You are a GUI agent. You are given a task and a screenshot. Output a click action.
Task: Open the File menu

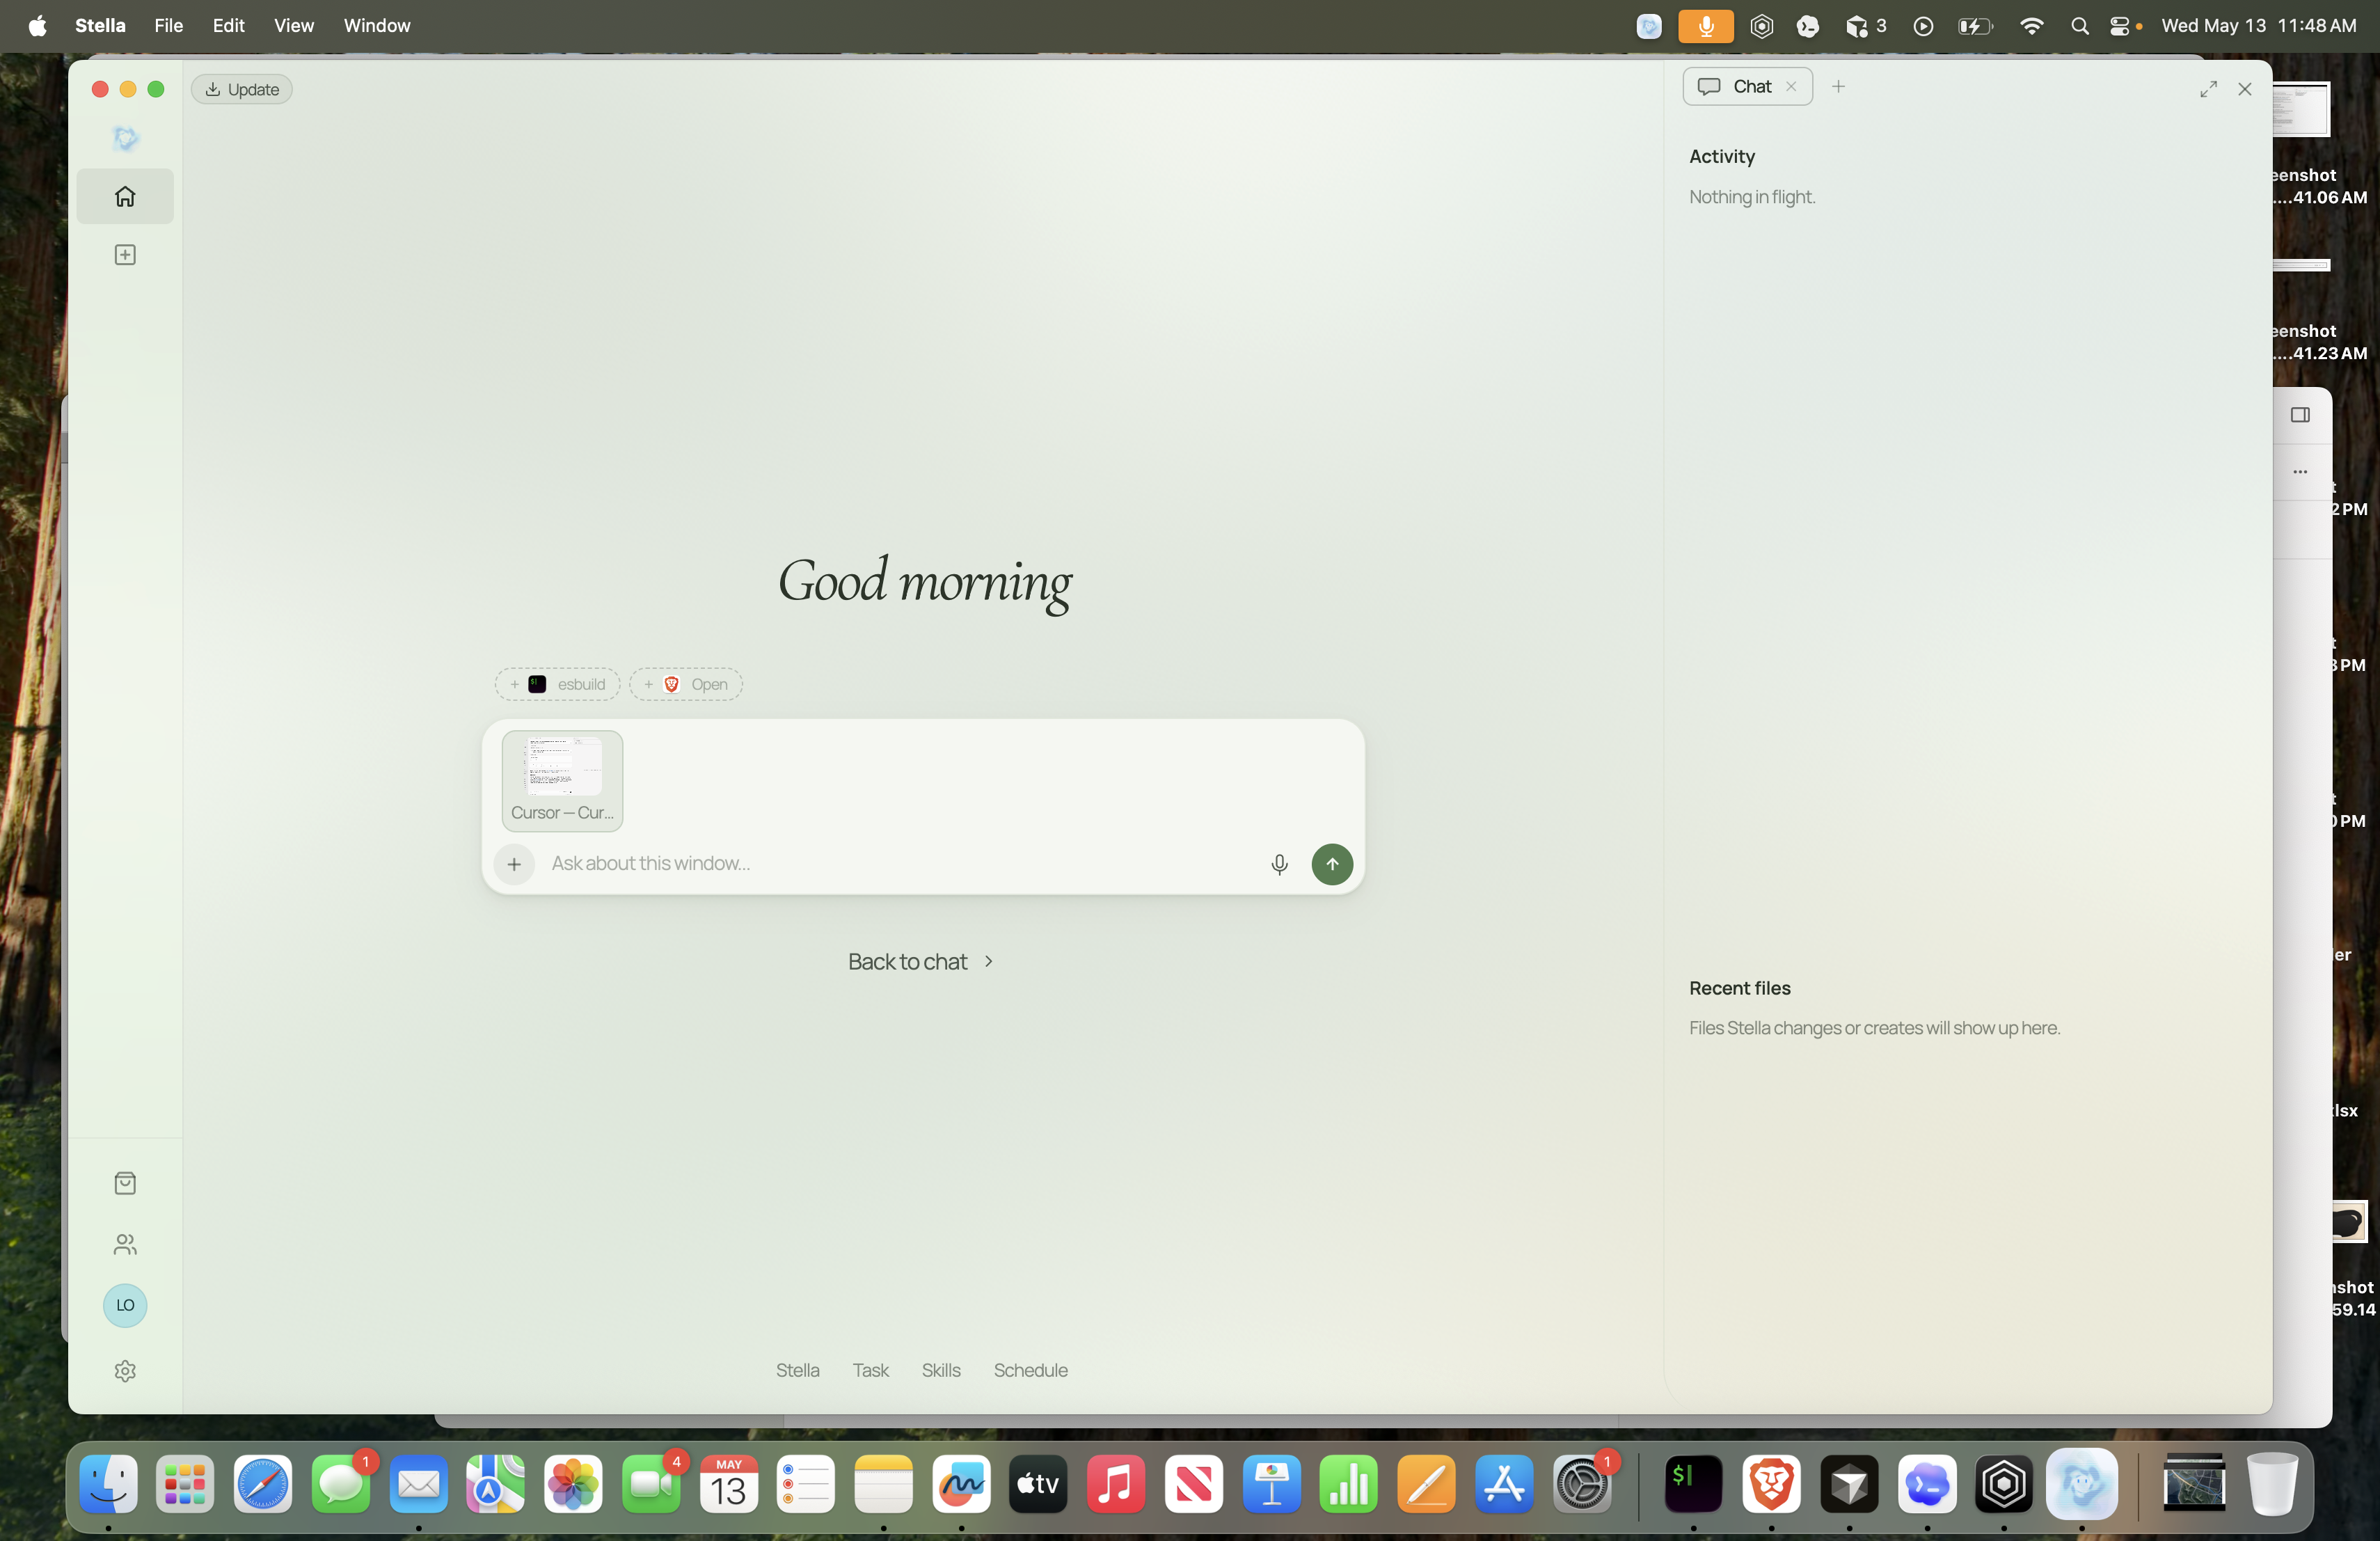tap(168, 26)
